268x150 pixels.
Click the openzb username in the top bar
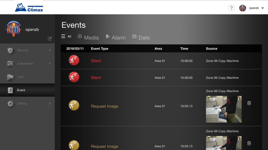[254, 8]
